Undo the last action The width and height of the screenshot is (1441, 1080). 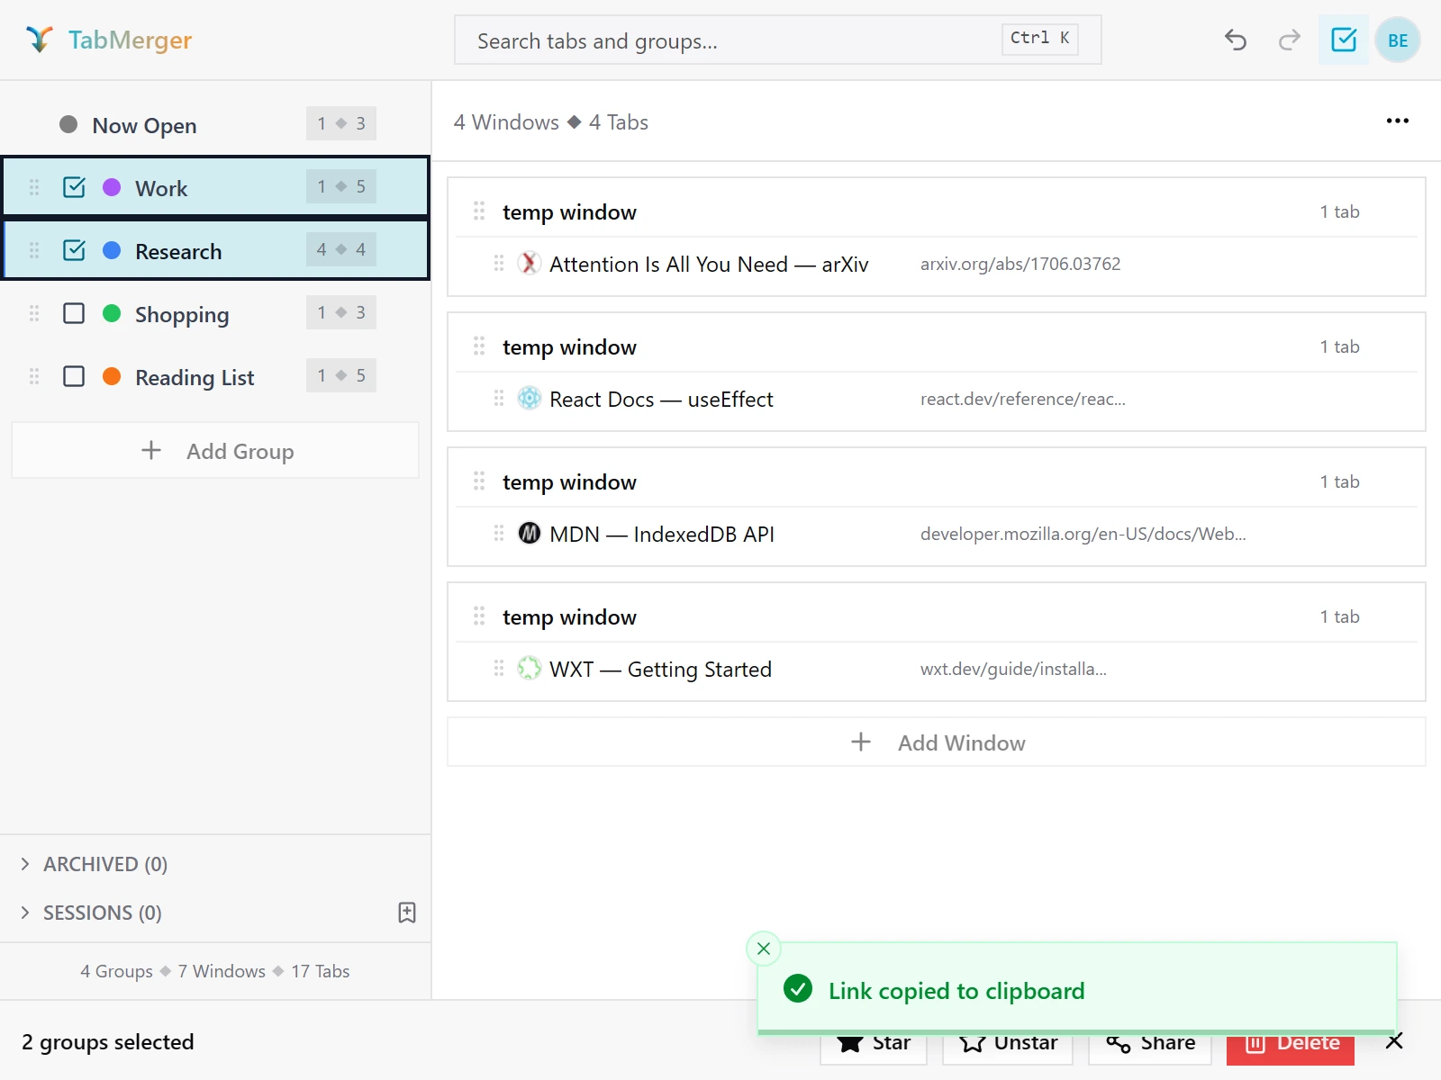coord(1236,40)
